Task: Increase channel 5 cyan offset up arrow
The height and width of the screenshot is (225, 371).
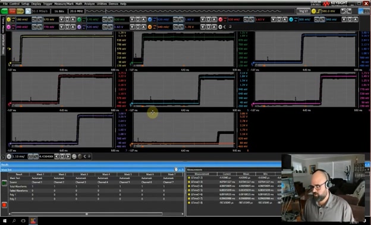Action: (x=356, y=20)
